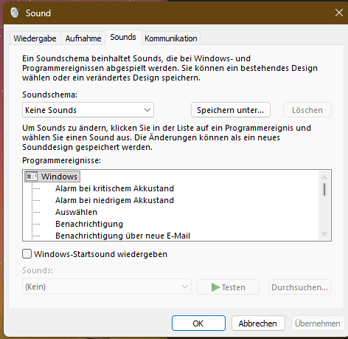The height and width of the screenshot is (339, 348).
Task: Switch to the Wiedergabe tab
Action: [35, 38]
